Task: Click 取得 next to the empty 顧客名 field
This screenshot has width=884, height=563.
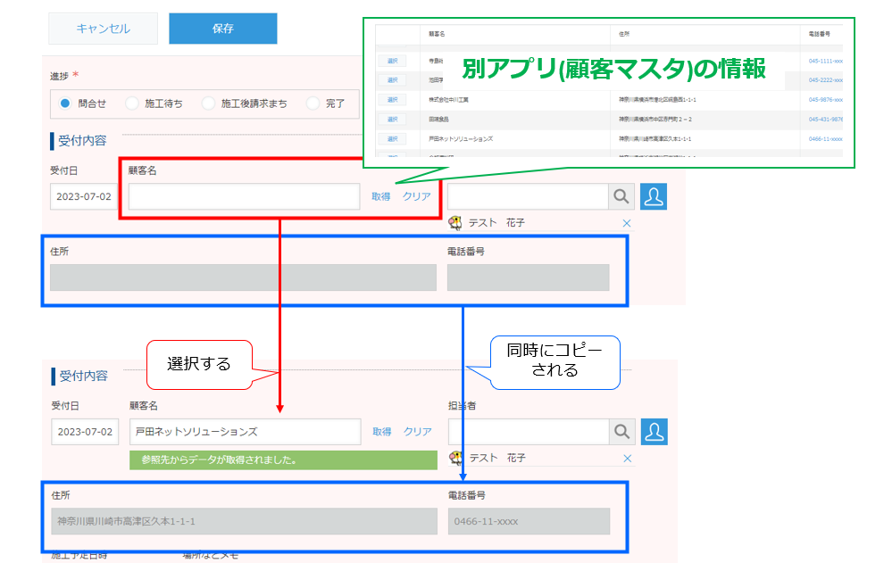Action: (x=379, y=196)
